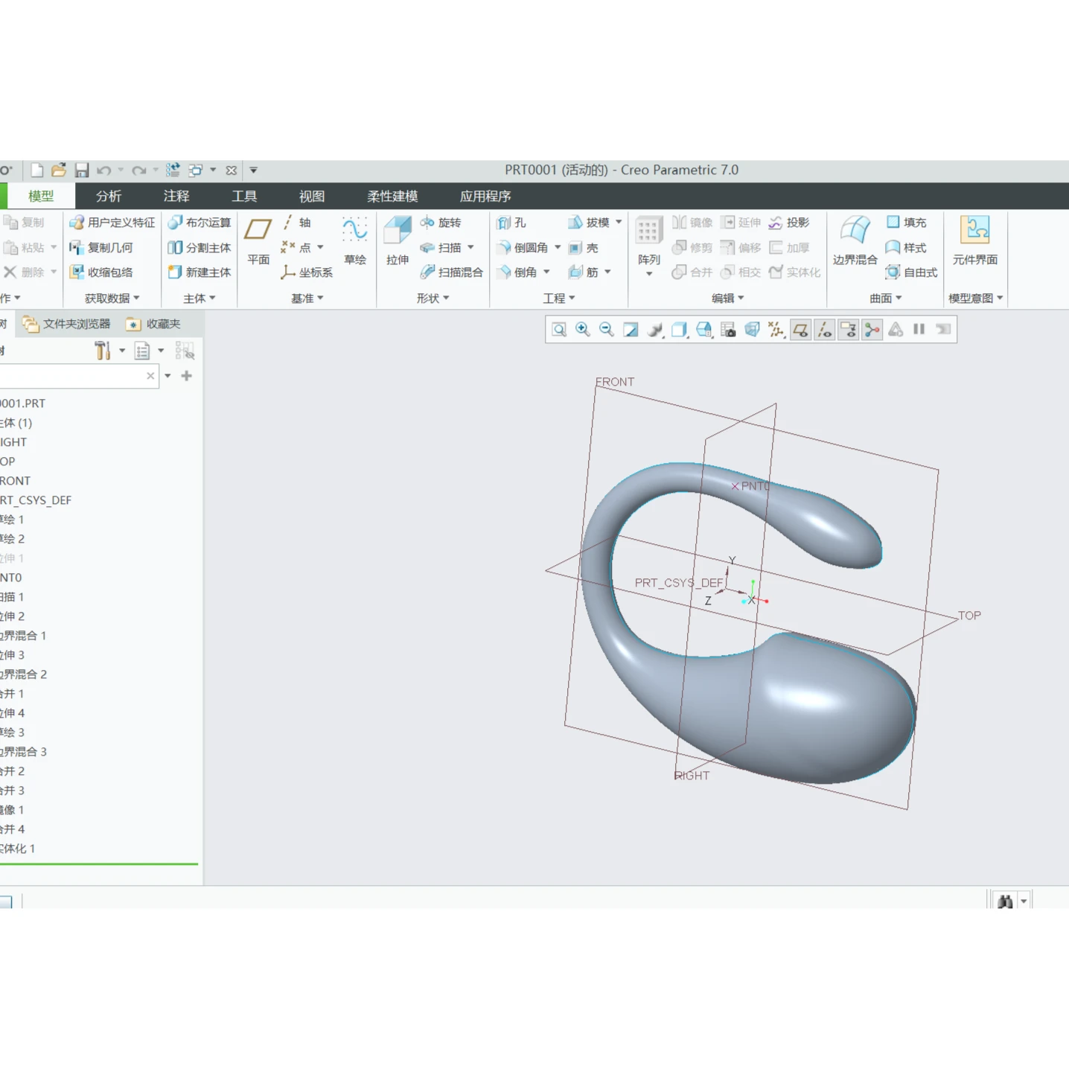Expand the Surfaces (曲面) group dropdown
Image resolution: width=1069 pixels, height=1069 pixels.
coord(886,299)
